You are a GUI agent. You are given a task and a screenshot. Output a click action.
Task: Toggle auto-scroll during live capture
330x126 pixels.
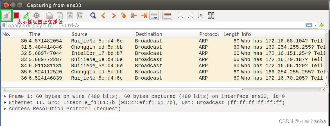(154, 15)
